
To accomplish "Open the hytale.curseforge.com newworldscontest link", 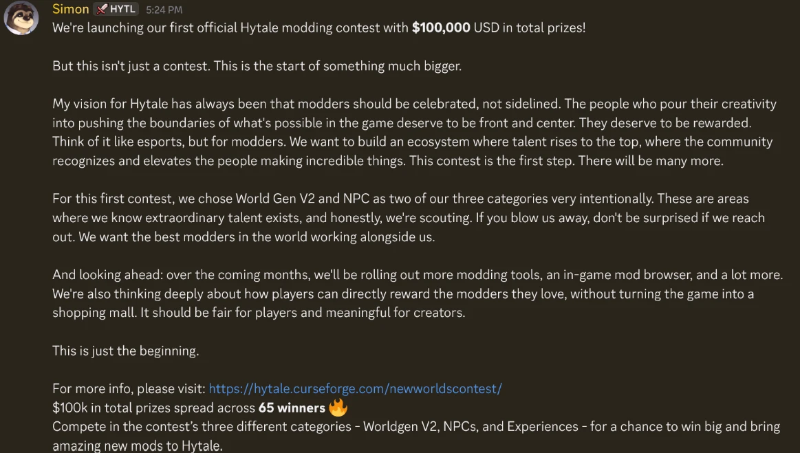I will (x=355, y=388).
